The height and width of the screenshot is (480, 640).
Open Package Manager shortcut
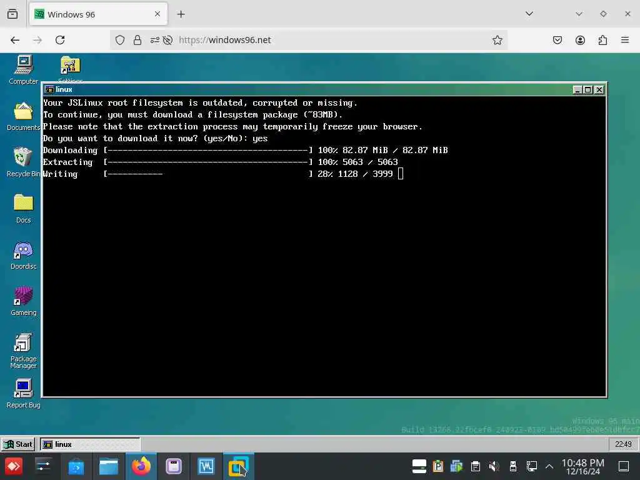pos(23,351)
